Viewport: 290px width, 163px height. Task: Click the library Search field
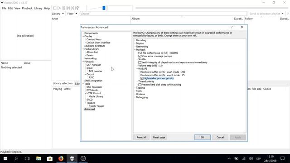pos(163,14)
